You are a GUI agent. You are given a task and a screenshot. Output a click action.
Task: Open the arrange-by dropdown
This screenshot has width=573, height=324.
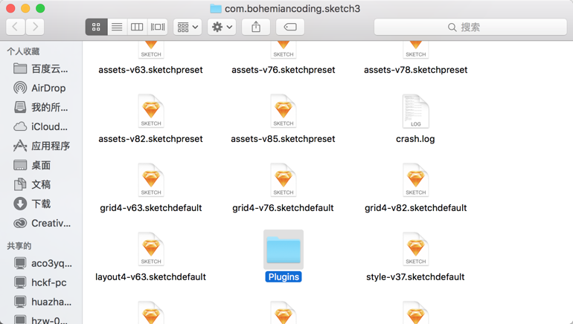(188, 27)
